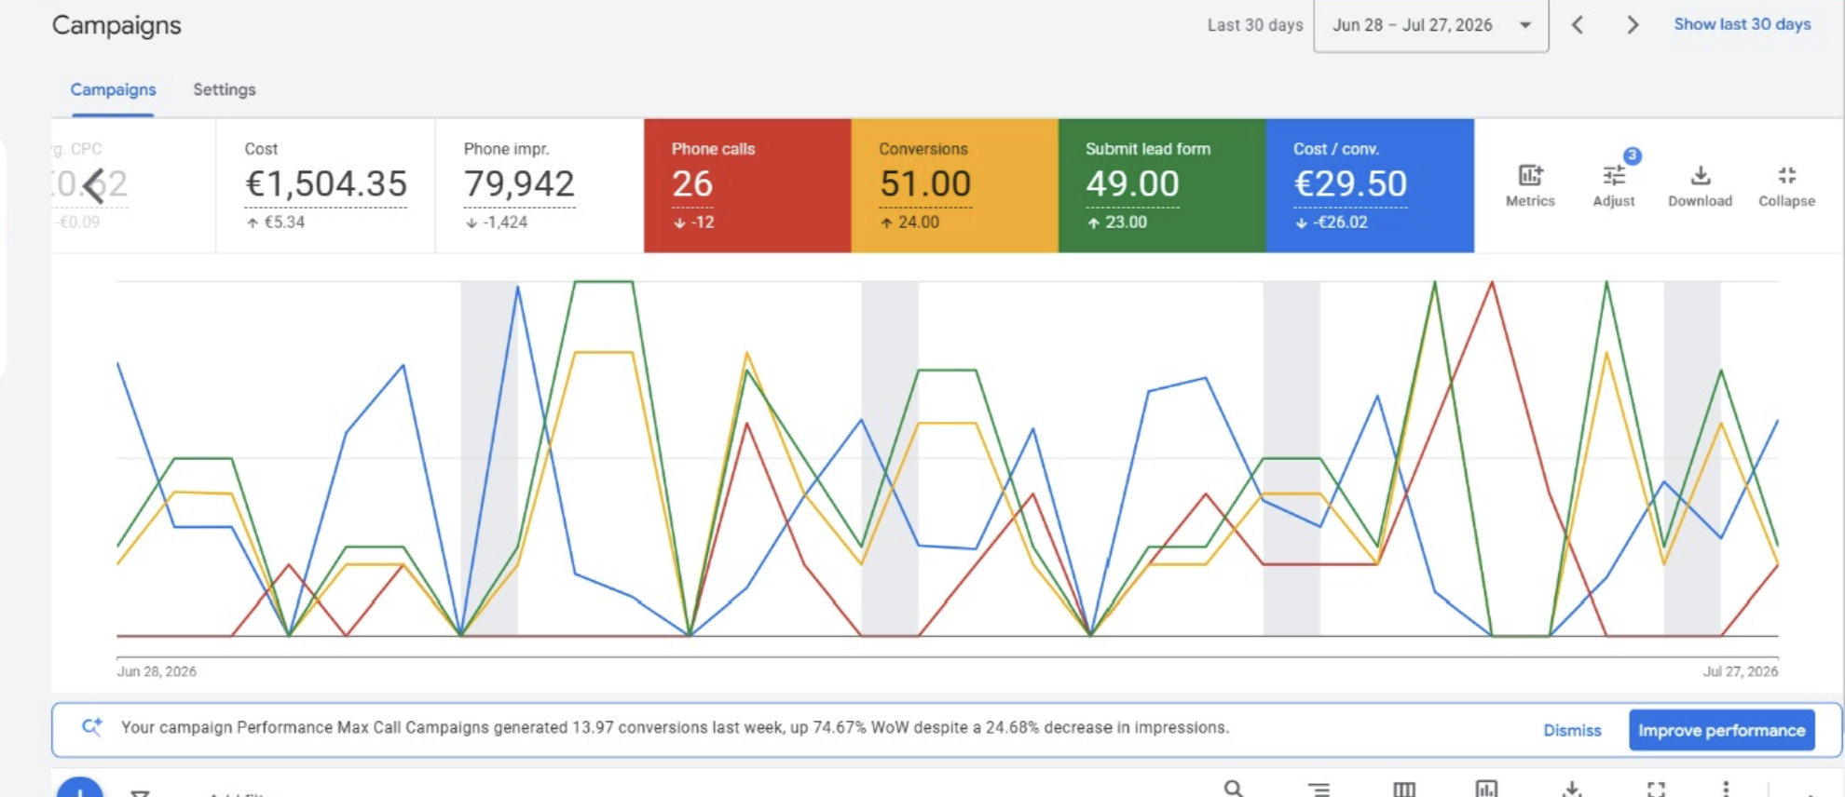Download the chart data
Viewport: 1845px width, 797px height.
(x=1700, y=186)
